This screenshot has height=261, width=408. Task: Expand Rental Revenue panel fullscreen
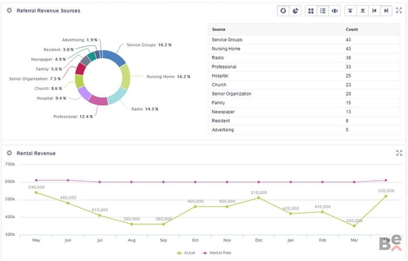coord(399,153)
